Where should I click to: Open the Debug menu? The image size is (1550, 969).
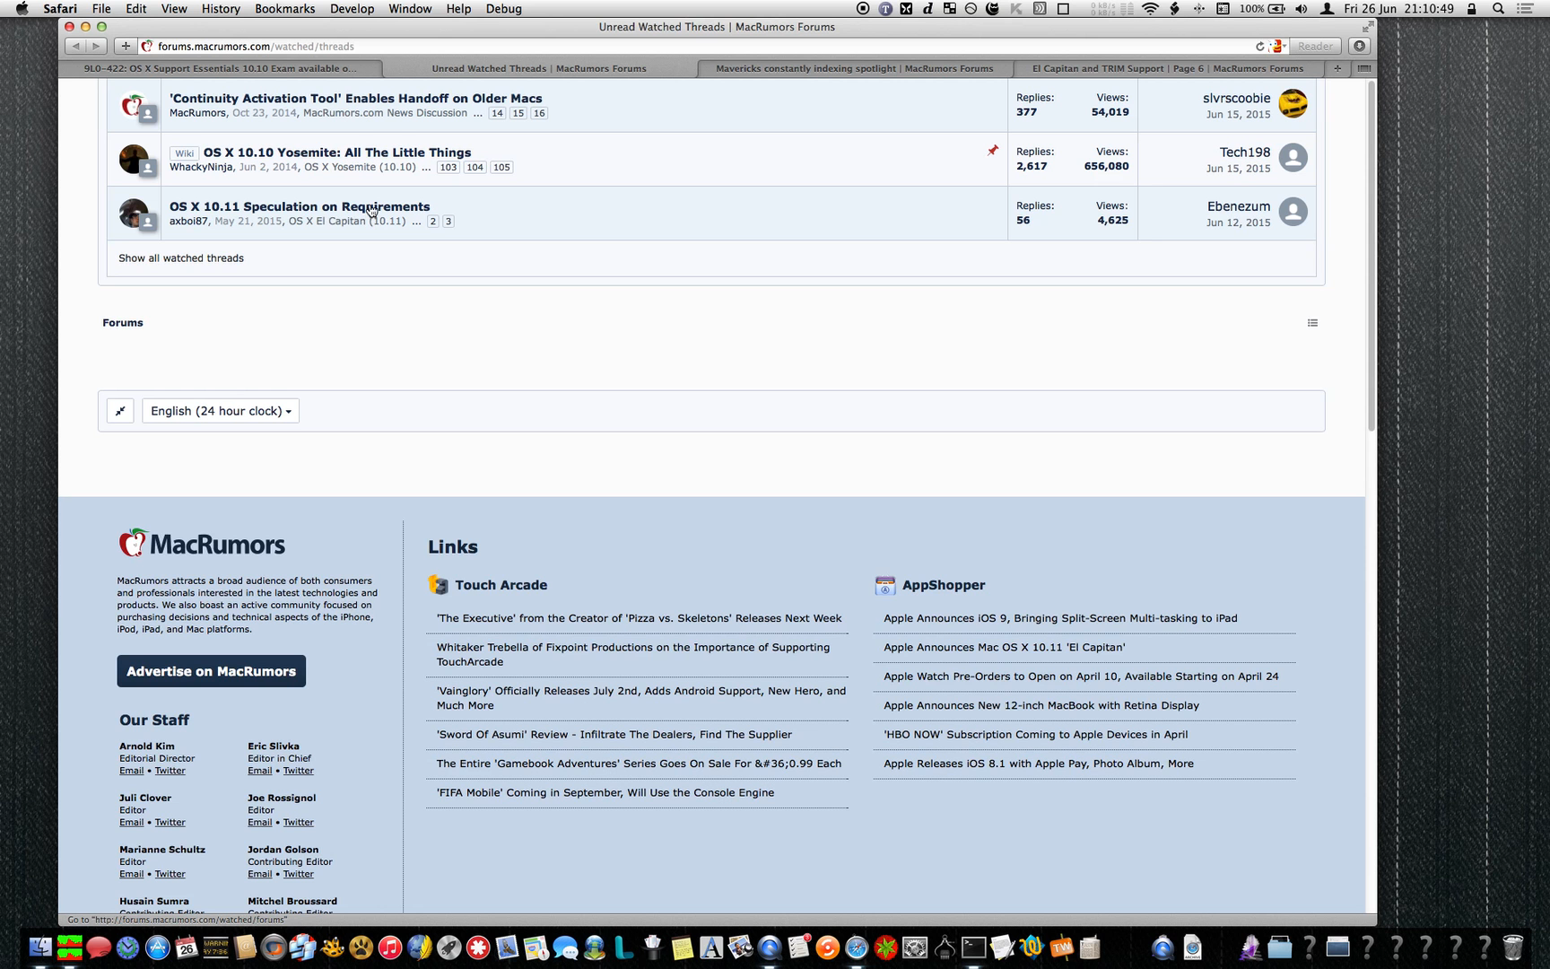pos(503,9)
